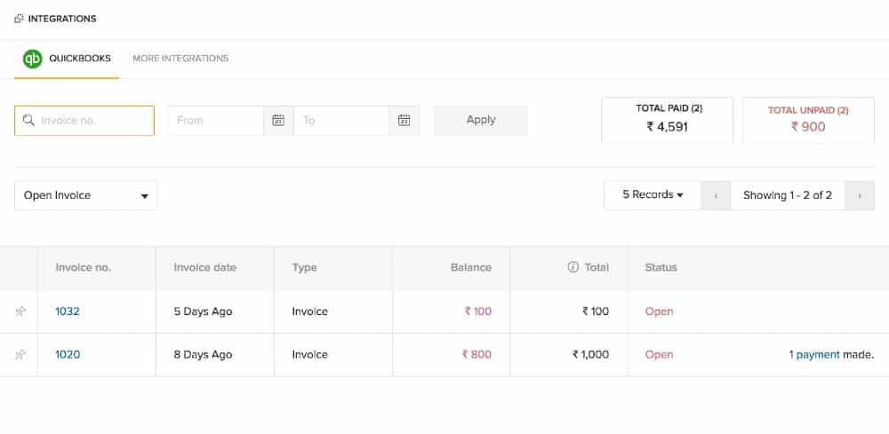Image resolution: width=889 pixels, height=434 pixels.
Task: Click the Total column info icon
Action: pos(573,267)
